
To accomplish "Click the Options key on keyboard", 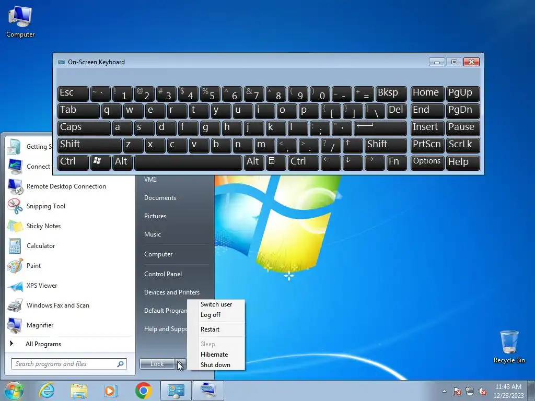I will pos(427,162).
